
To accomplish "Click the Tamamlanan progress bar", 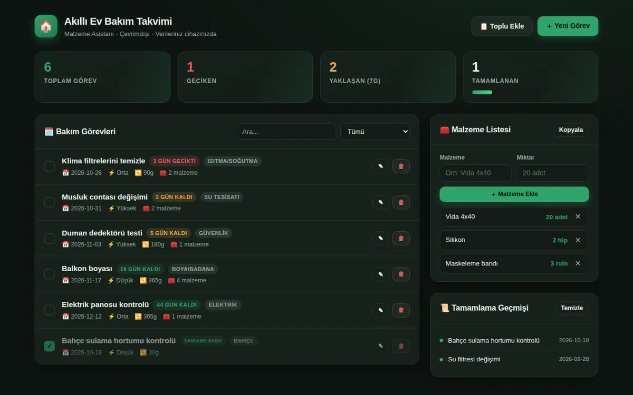I will coord(531,93).
